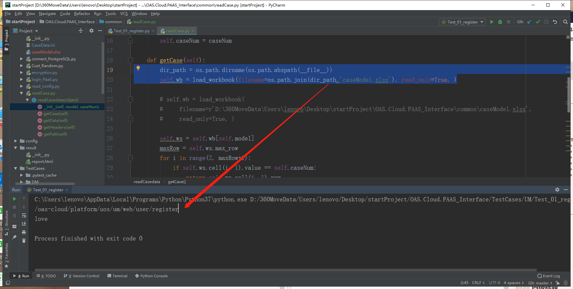Toggle the Version Control tool window button
The width and height of the screenshot is (573, 289).
pyautogui.click(x=82, y=276)
